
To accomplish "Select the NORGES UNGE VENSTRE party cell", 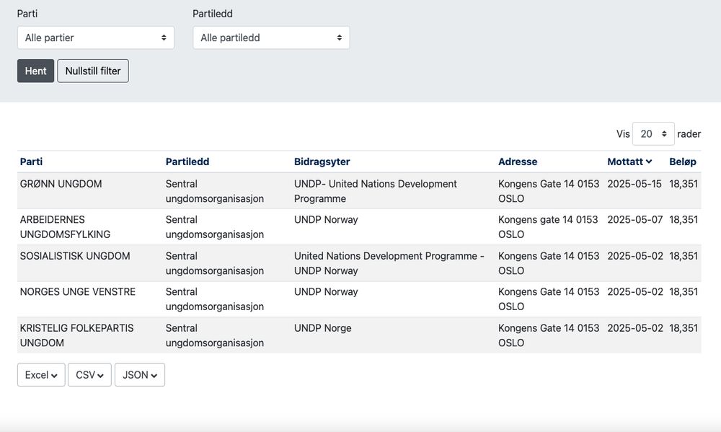I will point(78,291).
